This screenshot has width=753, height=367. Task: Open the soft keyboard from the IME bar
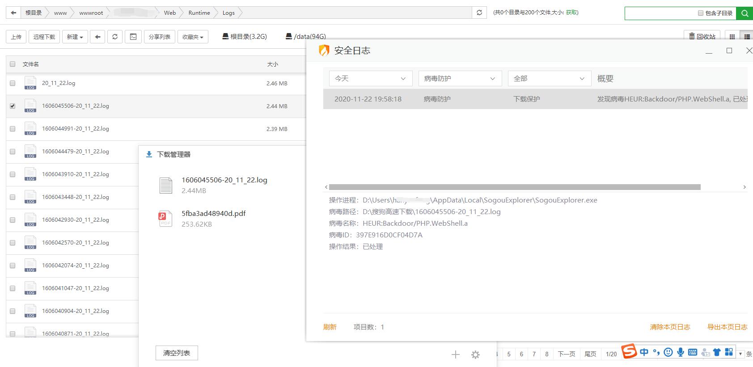coord(692,352)
